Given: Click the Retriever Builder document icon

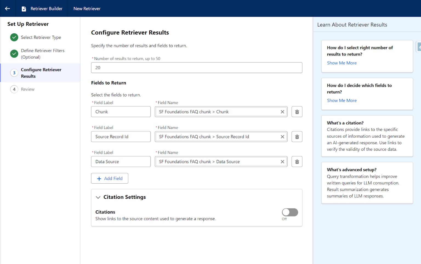Looking at the screenshot, I should [x=24, y=9].
